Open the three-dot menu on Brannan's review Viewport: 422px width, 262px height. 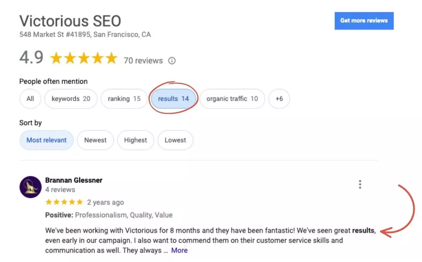[x=360, y=184]
